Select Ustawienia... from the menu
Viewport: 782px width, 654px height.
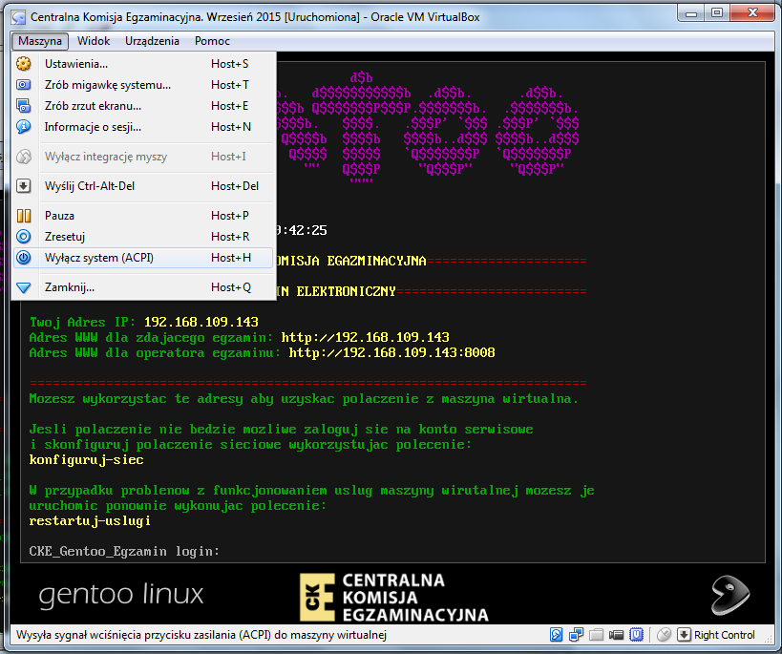(x=143, y=64)
